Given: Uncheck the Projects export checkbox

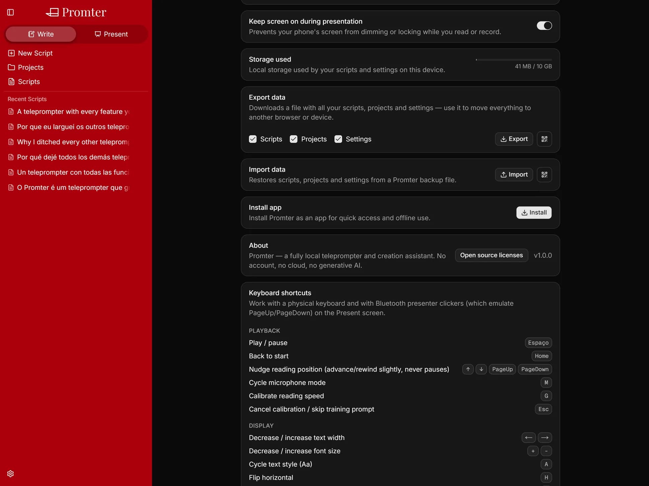Looking at the screenshot, I should coord(293,139).
